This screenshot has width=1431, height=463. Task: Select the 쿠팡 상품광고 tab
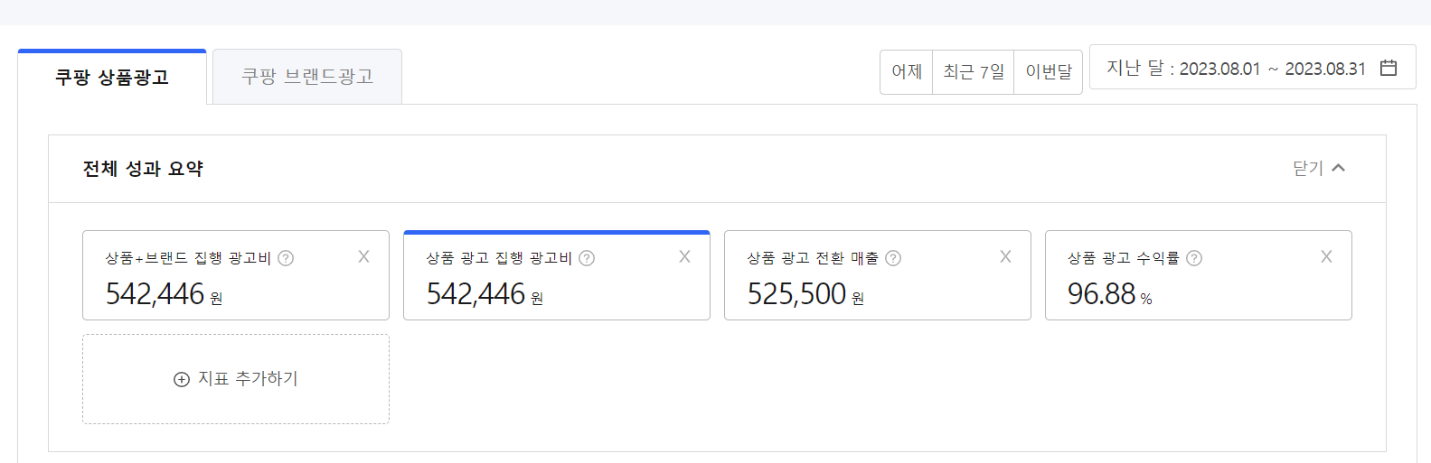tap(112, 77)
